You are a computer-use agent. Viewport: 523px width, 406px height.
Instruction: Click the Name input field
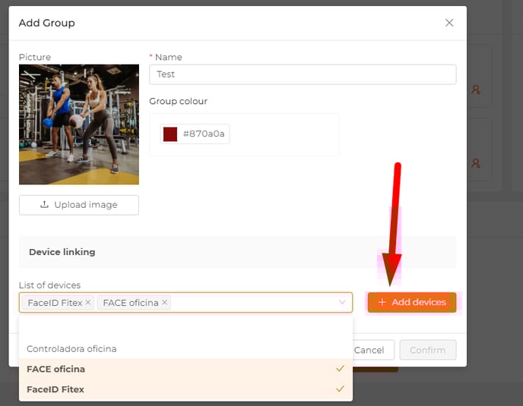(x=303, y=74)
